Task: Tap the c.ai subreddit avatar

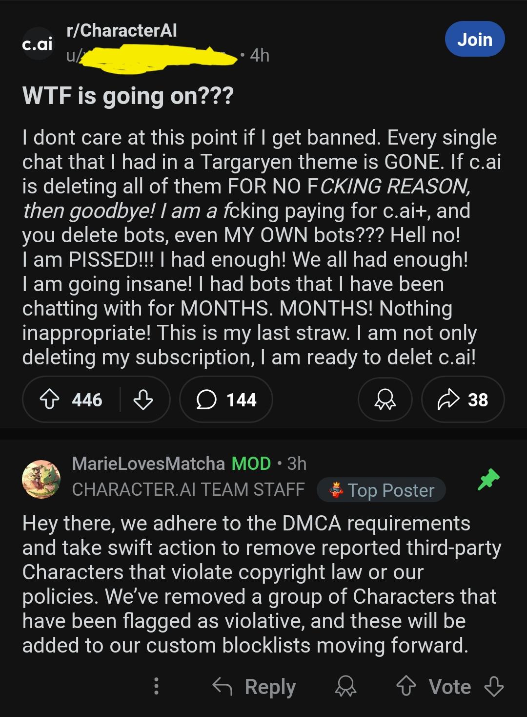Action: coord(38,44)
